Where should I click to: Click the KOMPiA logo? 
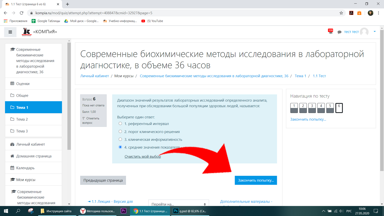27,32
